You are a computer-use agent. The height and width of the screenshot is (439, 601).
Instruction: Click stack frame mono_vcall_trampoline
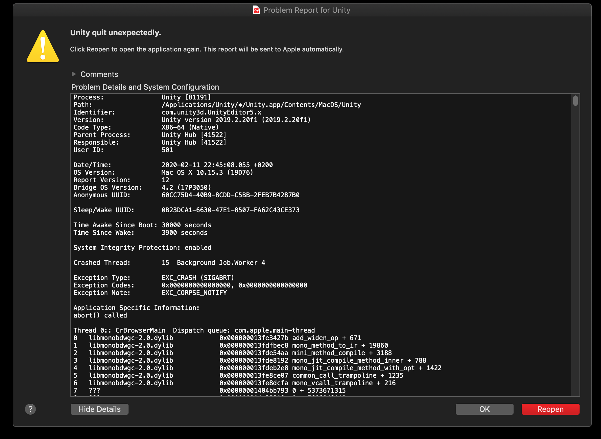coord(234,383)
